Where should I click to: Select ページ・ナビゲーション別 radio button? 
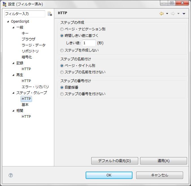coord(62,29)
